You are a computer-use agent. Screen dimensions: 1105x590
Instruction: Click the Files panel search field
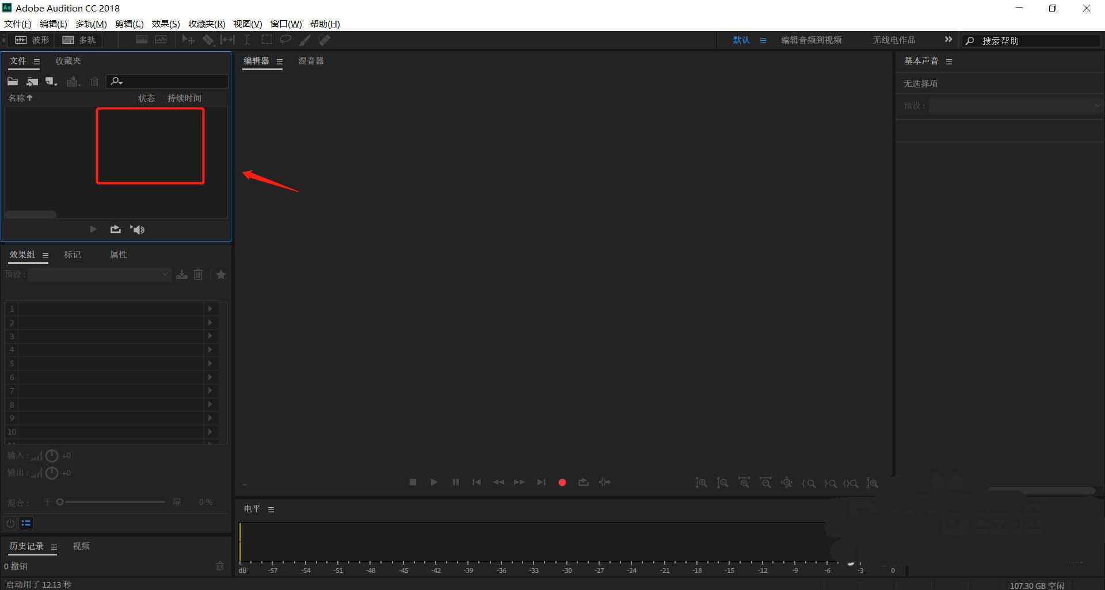[167, 82]
